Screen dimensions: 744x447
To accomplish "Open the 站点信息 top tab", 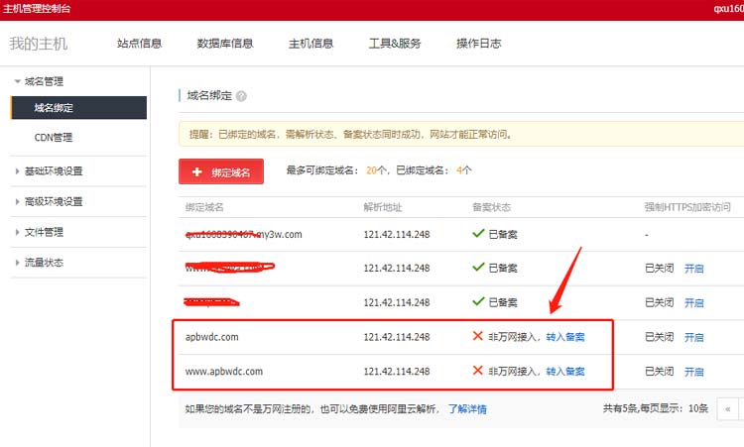I will coord(139,44).
